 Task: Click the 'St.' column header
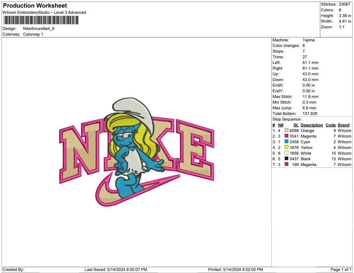point(296,125)
